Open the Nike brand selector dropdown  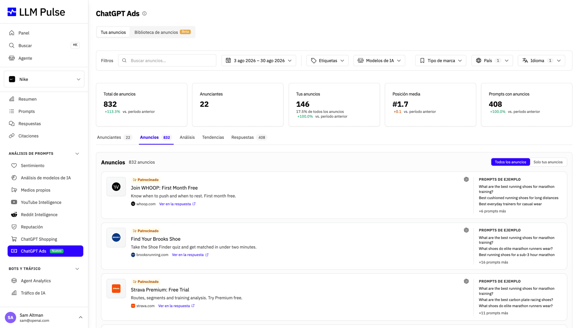coord(44,79)
